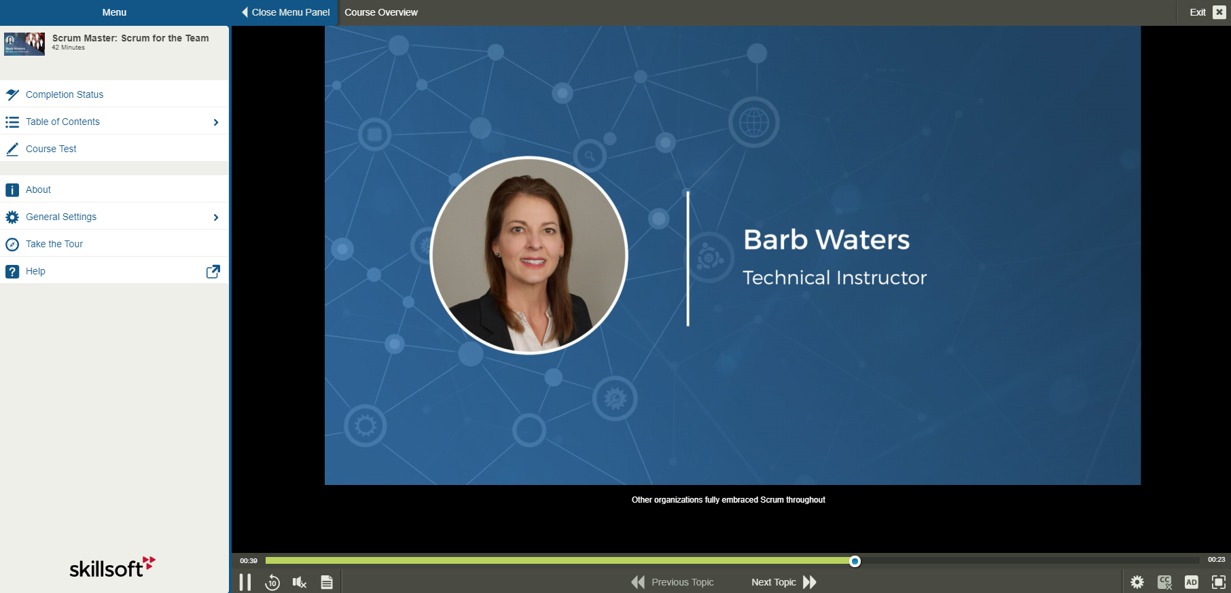Toggle audio description AD button
This screenshot has width=1231, height=593.
point(1191,582)
